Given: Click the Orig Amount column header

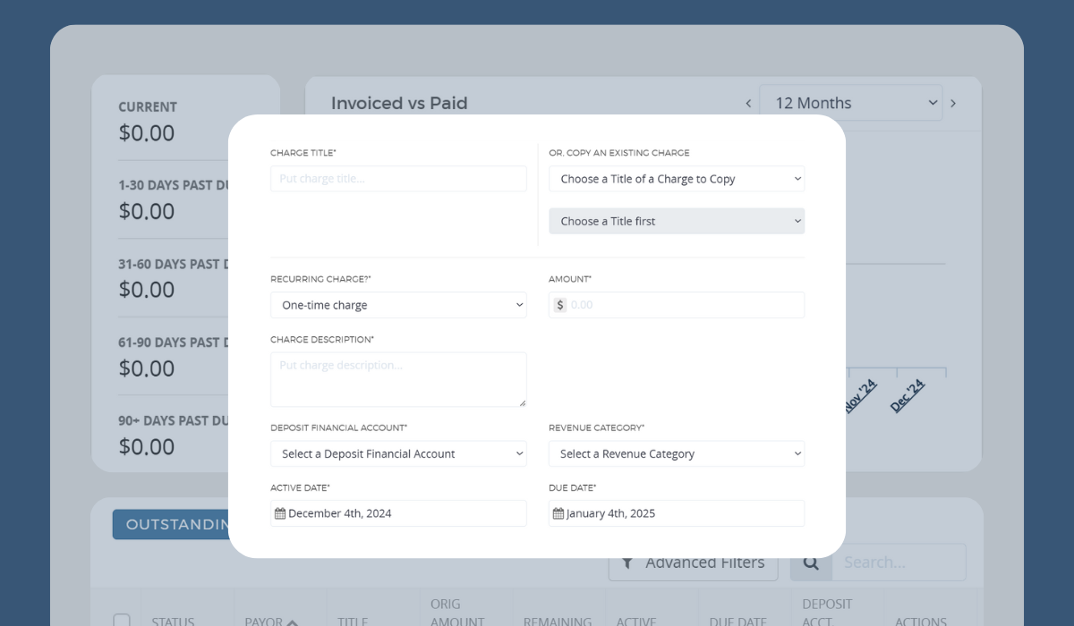Looking at the screenshot, I should 457,613.
